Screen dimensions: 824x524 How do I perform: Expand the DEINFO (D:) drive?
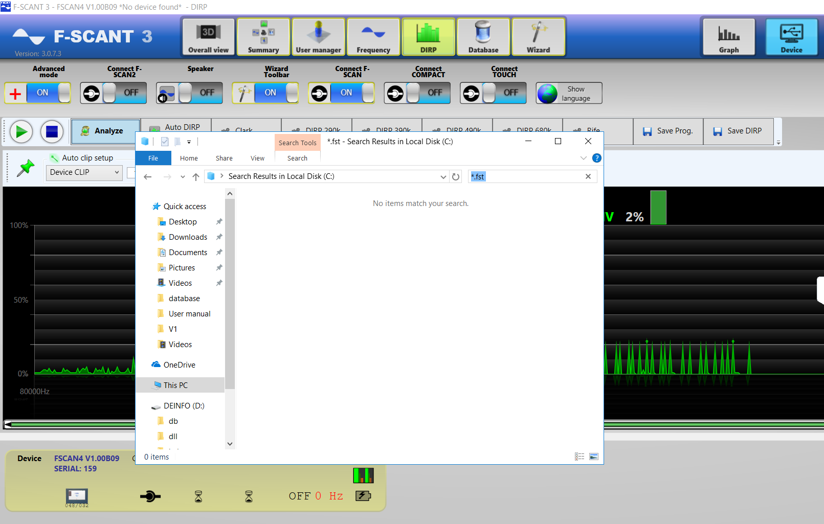[183, 405]
